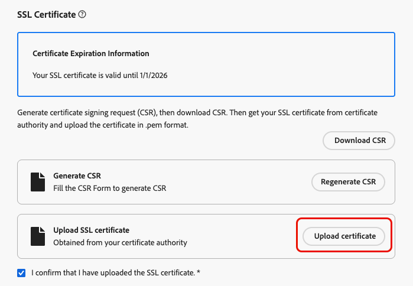Click the "I confirm that I have uploaded" label
Image resolution: width=413 pixels, height=286 pixels.
pyautogui.click(x=112, y=273)
